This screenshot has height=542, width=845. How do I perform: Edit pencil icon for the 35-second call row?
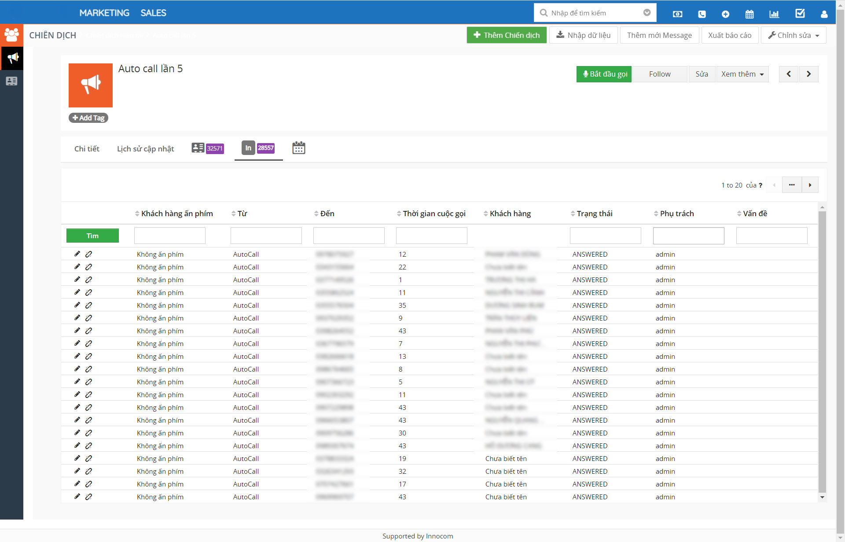(x=77, y=305)
